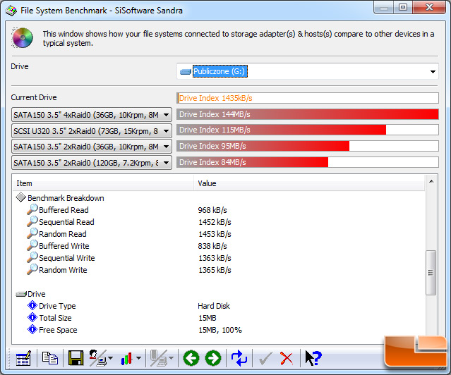Screen dimensions: 451x375
Task: Open the arrow next to the user-computer icon
Action: coord(110,358)
